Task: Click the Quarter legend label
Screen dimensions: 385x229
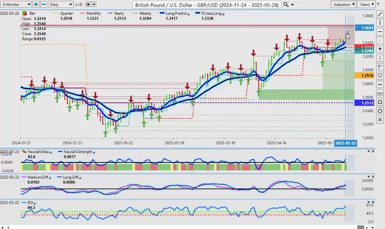Action: (x=67, y=13)
